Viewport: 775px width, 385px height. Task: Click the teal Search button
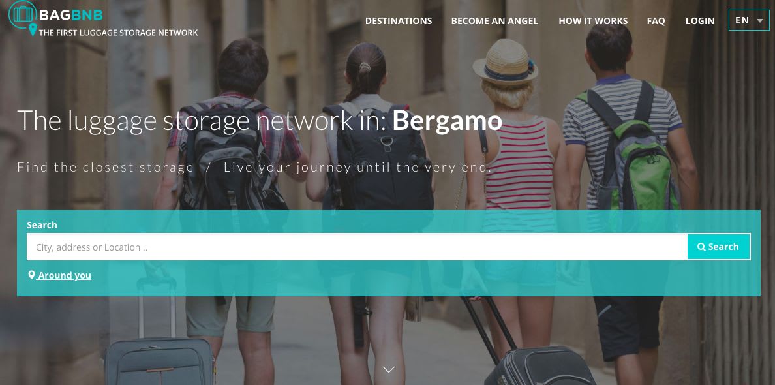tap(719, 247)
